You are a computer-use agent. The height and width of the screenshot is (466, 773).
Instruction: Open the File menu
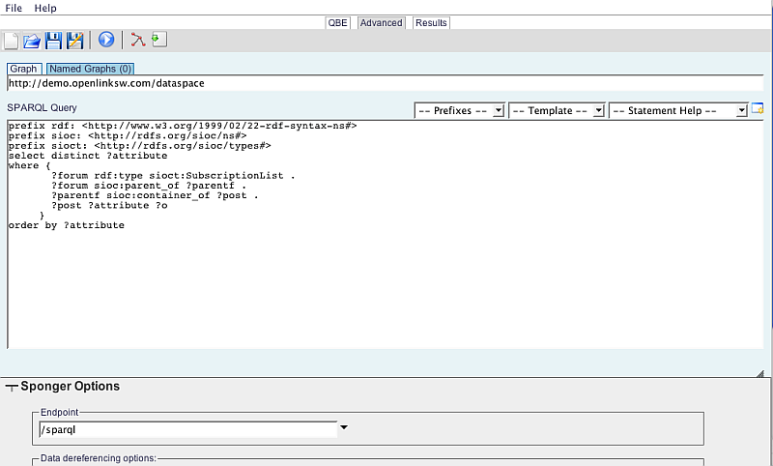pyautogui.click(x=14, y=8)
